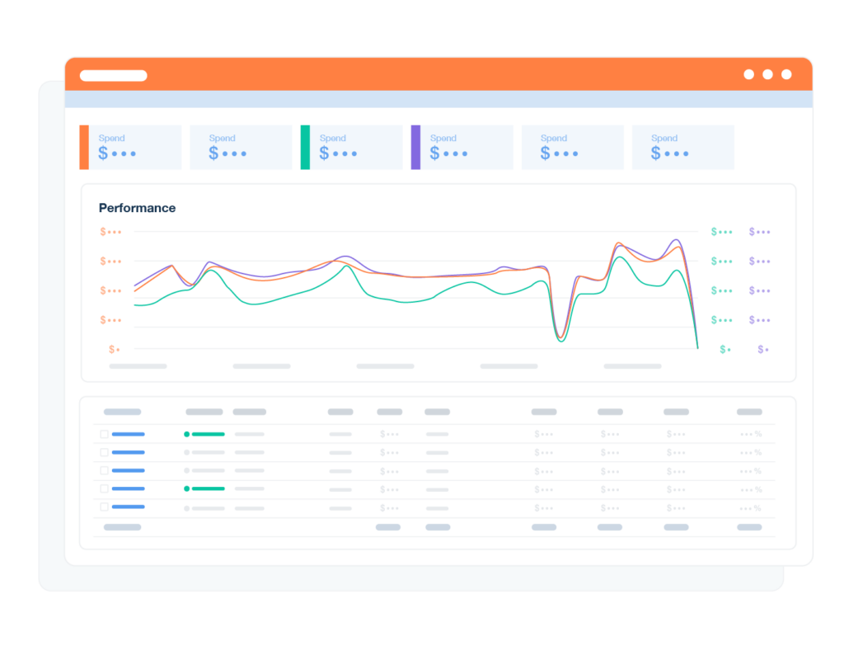The width and height of the screenshot is (844, 646).
Task: Click the green status dot in the first table row
Action: (x=187, y=434)
